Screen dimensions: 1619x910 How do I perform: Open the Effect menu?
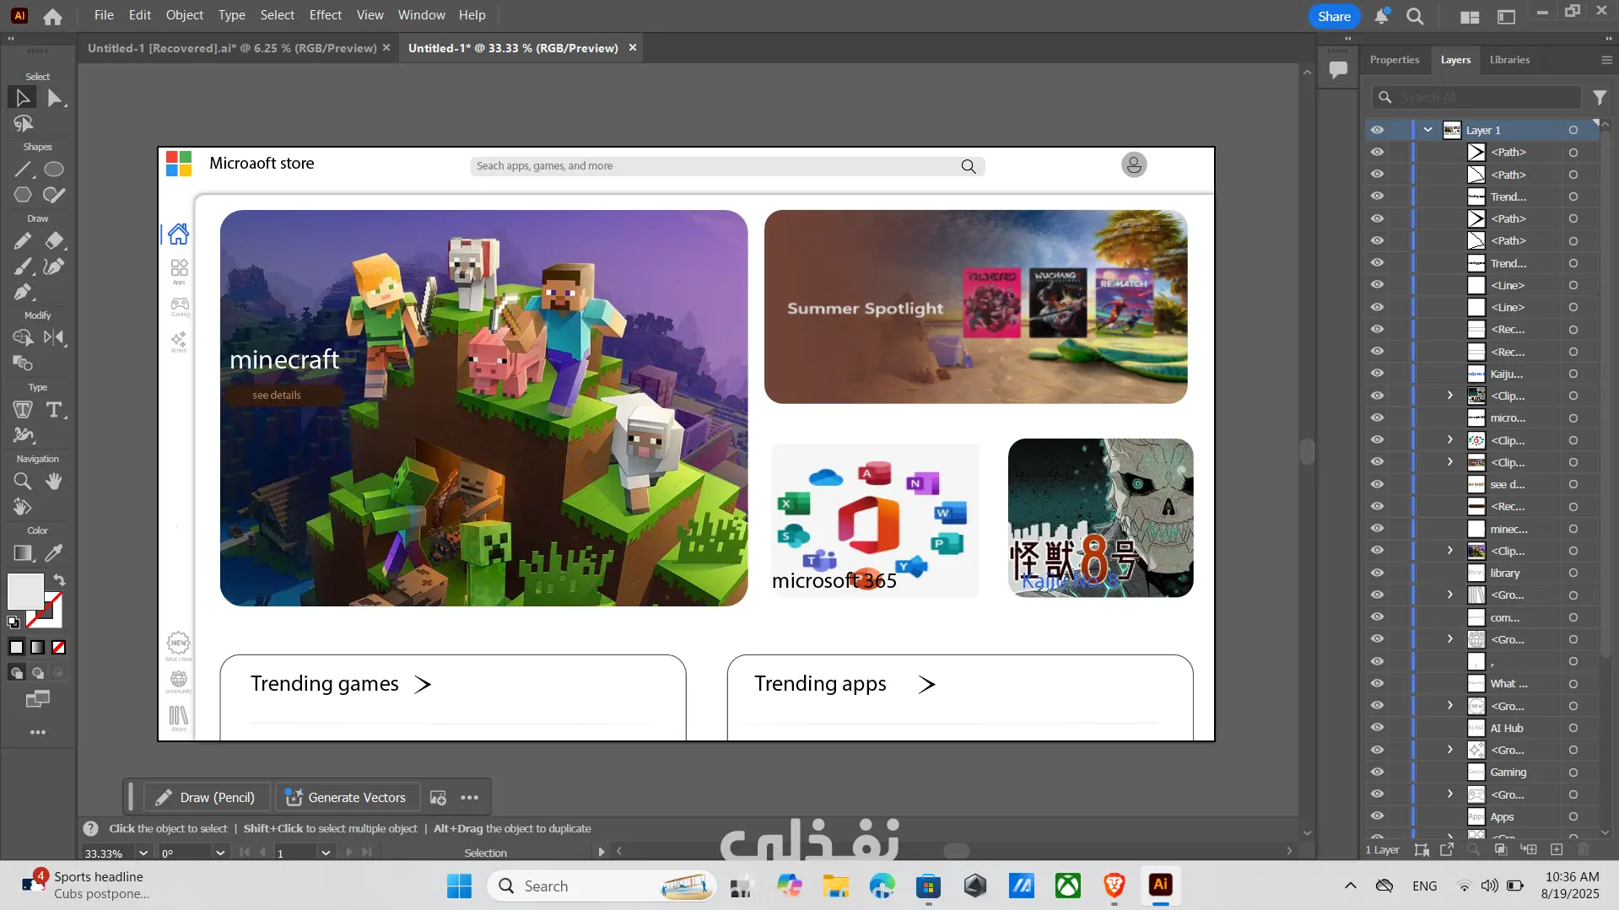pyautogui.click(x=325, y=15)
